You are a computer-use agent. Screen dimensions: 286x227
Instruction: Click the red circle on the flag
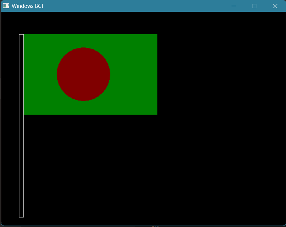83,74
